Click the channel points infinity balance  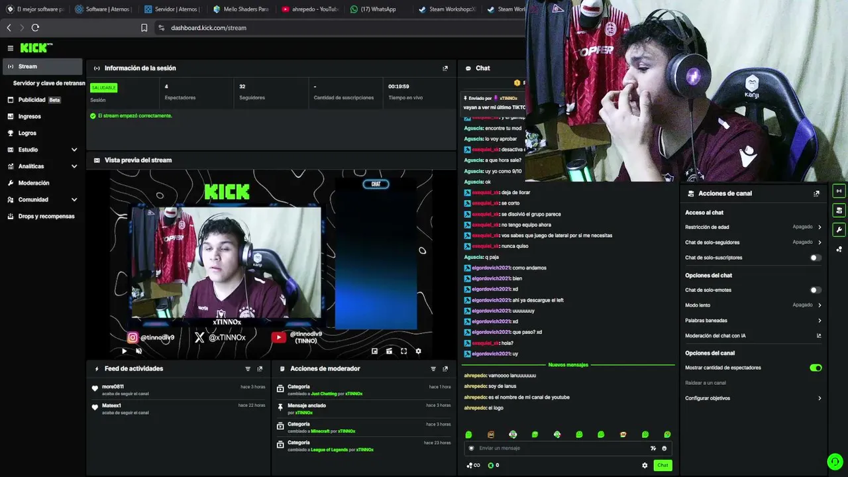coord(473,465)
